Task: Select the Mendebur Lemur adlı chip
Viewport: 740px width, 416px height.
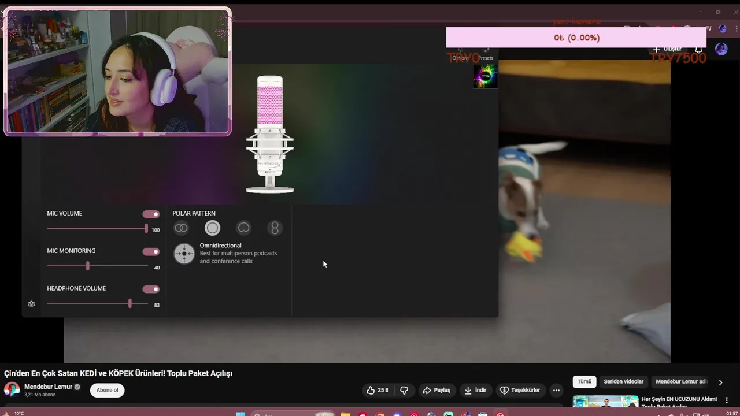Action: click(x=681, y=381)
